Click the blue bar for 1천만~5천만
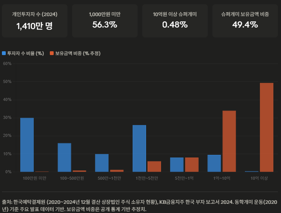This screenshot has width=281, height=213. pyautogui.click(x=139, y=148)
